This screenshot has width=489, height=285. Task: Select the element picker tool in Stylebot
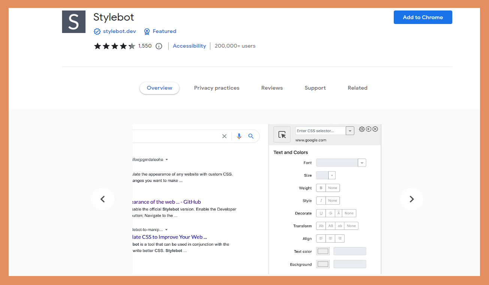pos(282,134)
